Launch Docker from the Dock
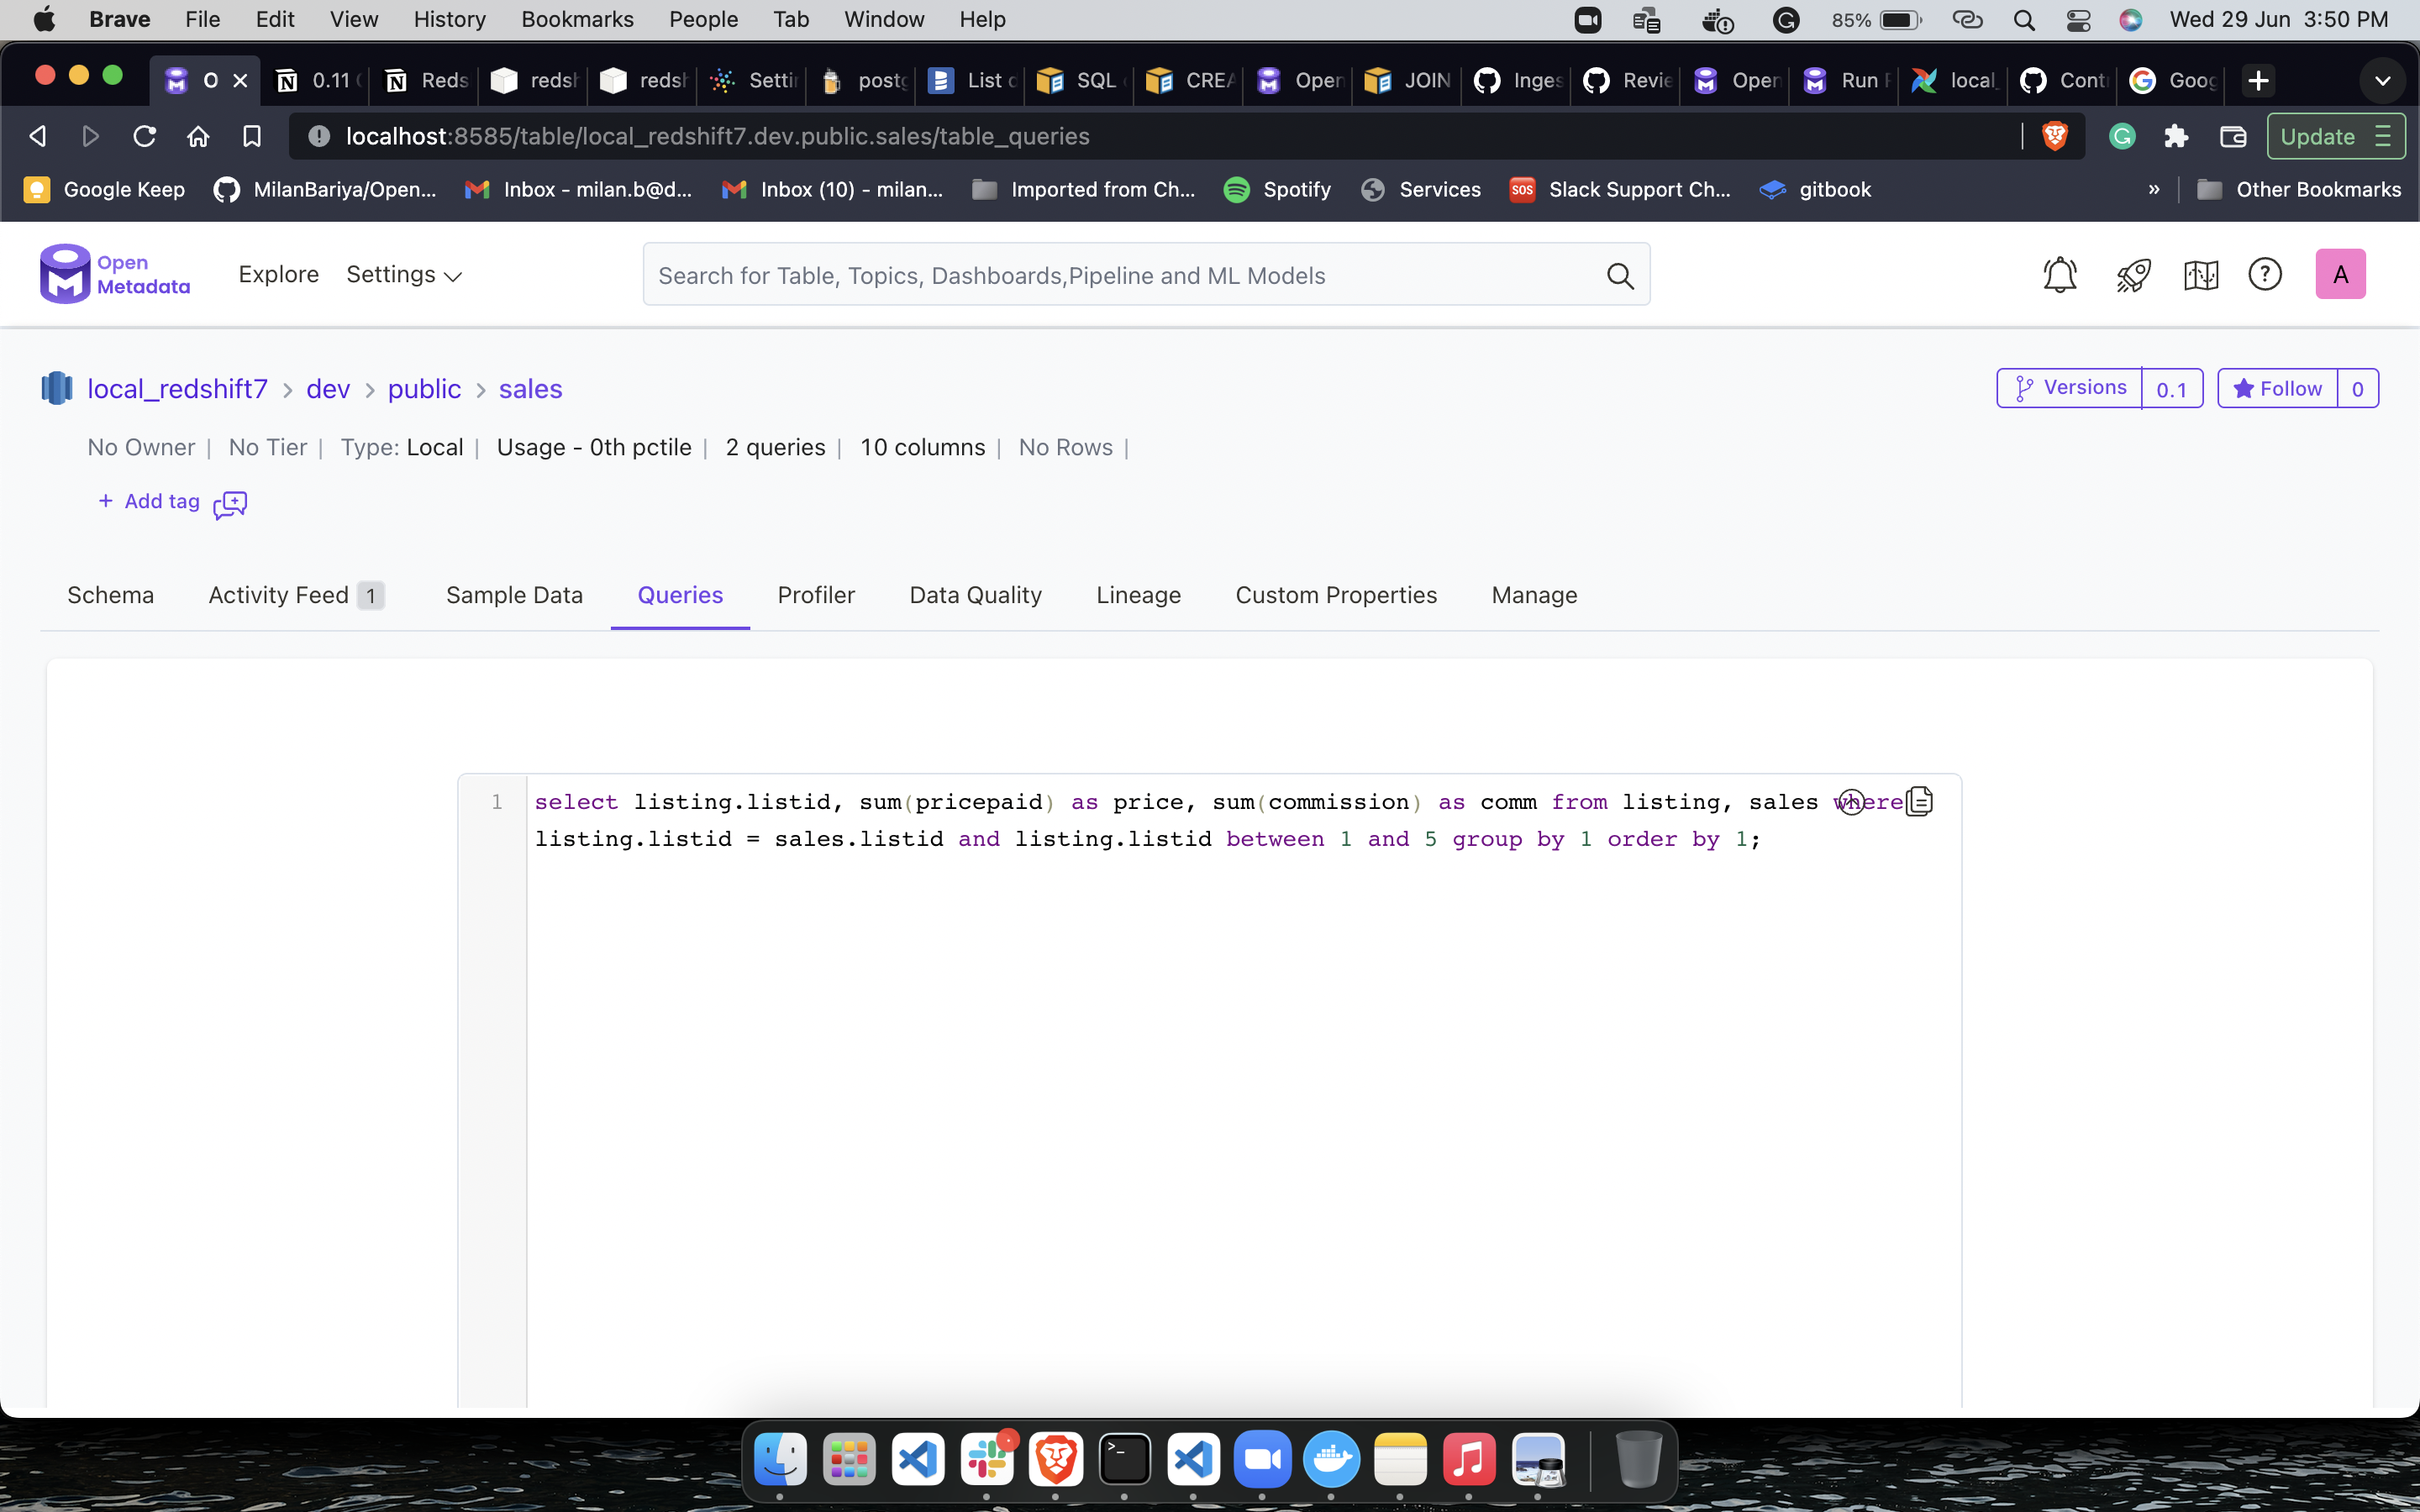This screenshot has height=1512, width=2420. [1332, 1460]
